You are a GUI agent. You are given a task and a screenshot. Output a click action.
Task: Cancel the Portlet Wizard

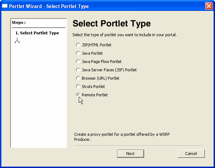[191, 154]
